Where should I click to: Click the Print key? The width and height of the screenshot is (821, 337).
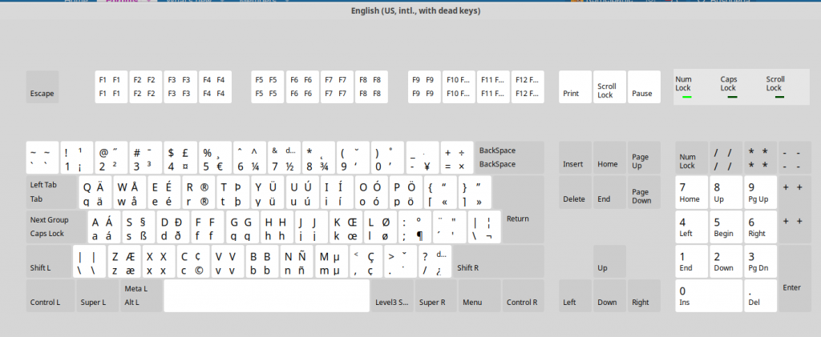(574, 86)
